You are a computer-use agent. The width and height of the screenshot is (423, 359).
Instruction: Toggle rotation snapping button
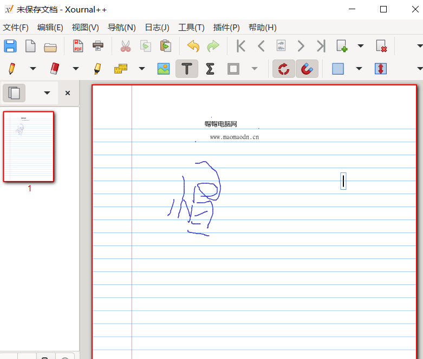tap(283, 69)
